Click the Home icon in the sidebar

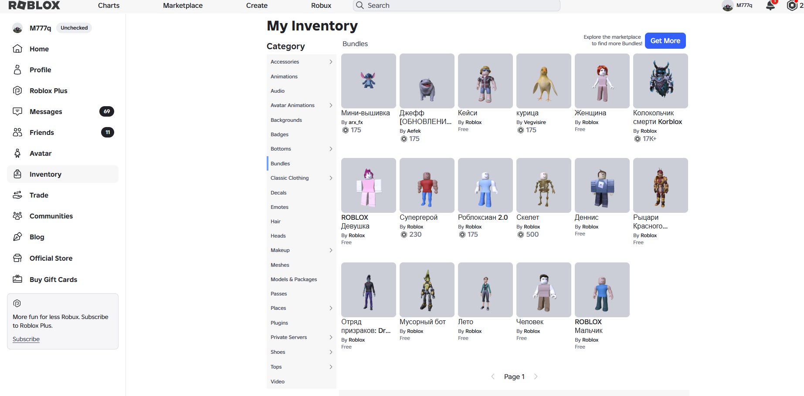17,49
